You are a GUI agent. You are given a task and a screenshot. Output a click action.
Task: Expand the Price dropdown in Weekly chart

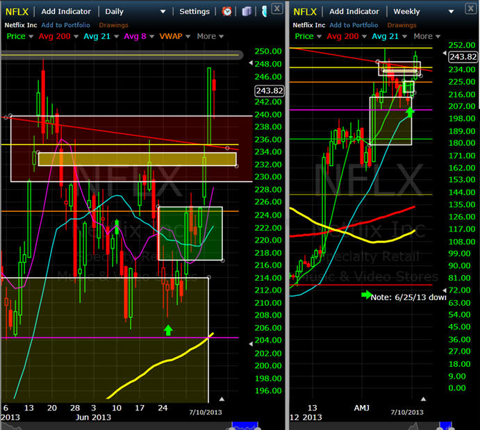(320, 36)
